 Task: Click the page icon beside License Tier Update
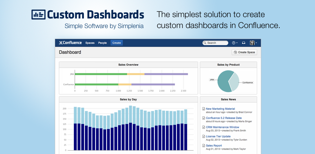(x=204, y=137)
